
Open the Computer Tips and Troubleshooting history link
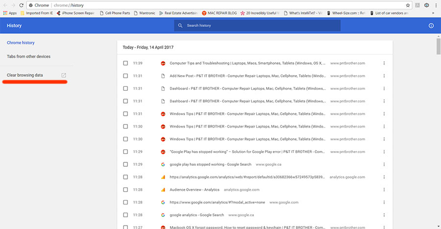coord(247,63)
